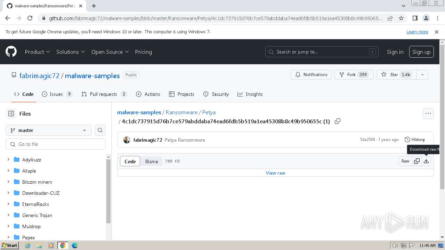Click the browser back arrow
The width and height of the screenshot is (445, 250).
[8, 18]
